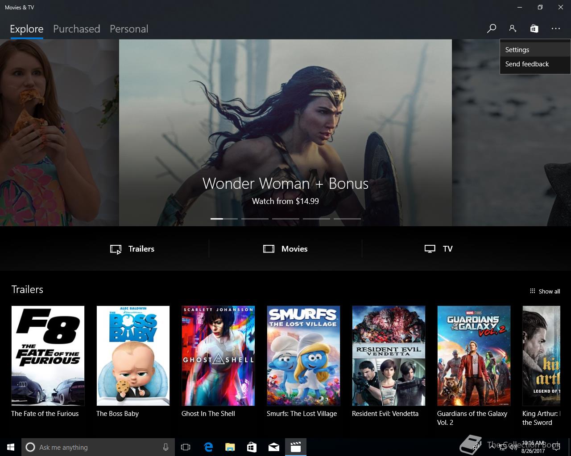Open Ghost In The Shell poster
Screen dimensions: 571x456
(218, 356)
